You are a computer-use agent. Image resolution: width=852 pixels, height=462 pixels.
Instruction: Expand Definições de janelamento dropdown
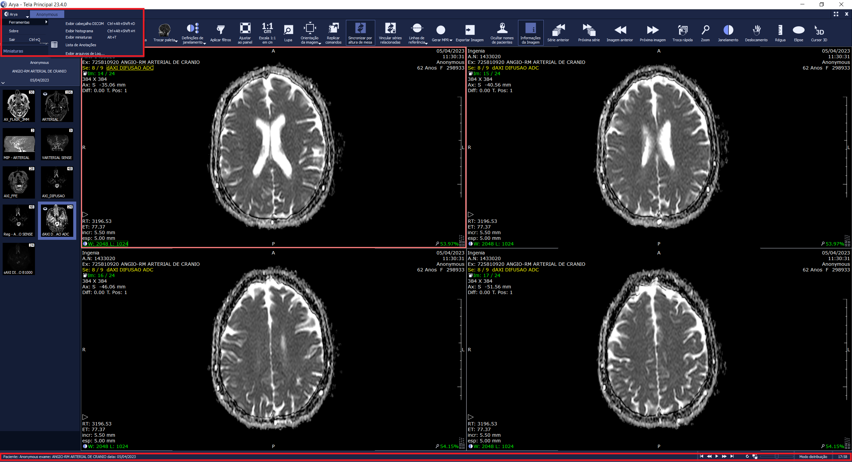click(x=204, y=43)
